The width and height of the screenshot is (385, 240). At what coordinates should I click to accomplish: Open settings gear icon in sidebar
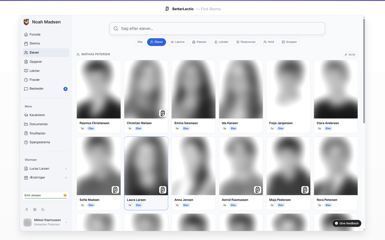[35, 209]
